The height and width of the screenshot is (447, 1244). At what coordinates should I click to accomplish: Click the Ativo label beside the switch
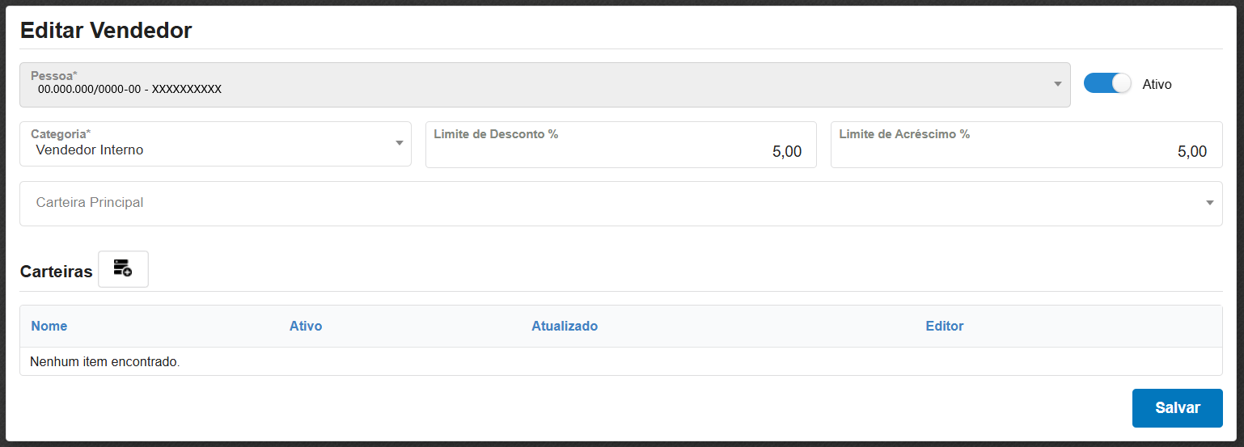[x=1157, y=84]
